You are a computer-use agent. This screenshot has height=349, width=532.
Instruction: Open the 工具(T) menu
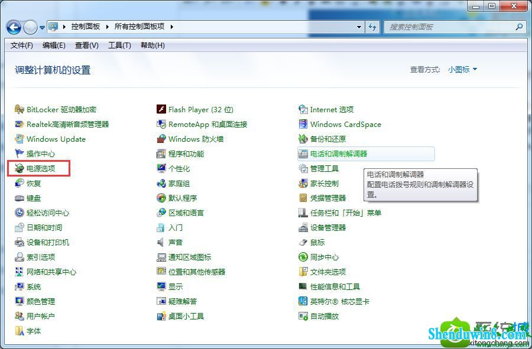pyautogui.click(x=119, y=45)
